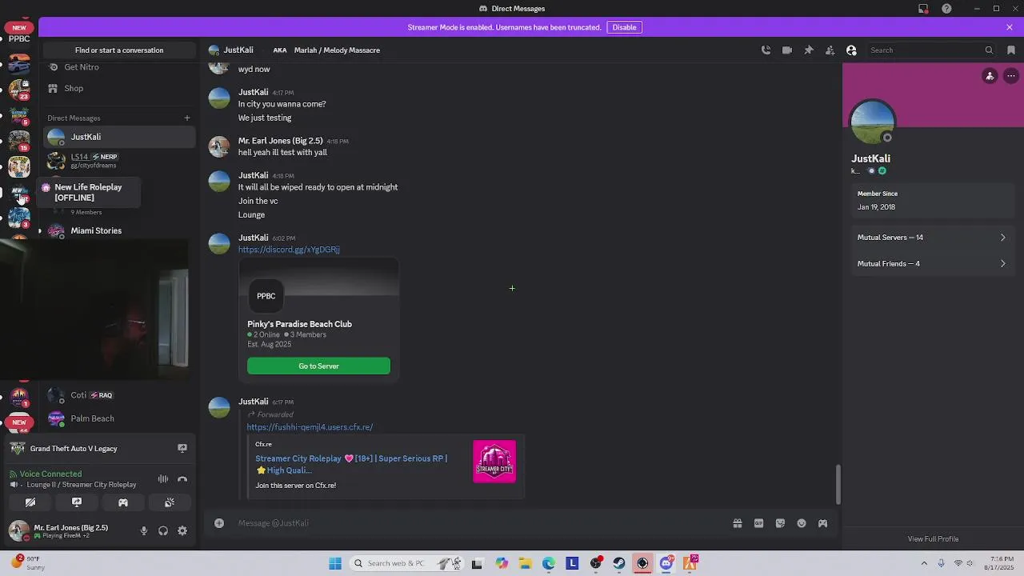Open pinned messages in the DM header

point(809,50)
